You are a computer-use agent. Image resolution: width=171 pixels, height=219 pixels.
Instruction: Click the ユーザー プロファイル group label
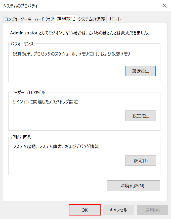[28, 92]
